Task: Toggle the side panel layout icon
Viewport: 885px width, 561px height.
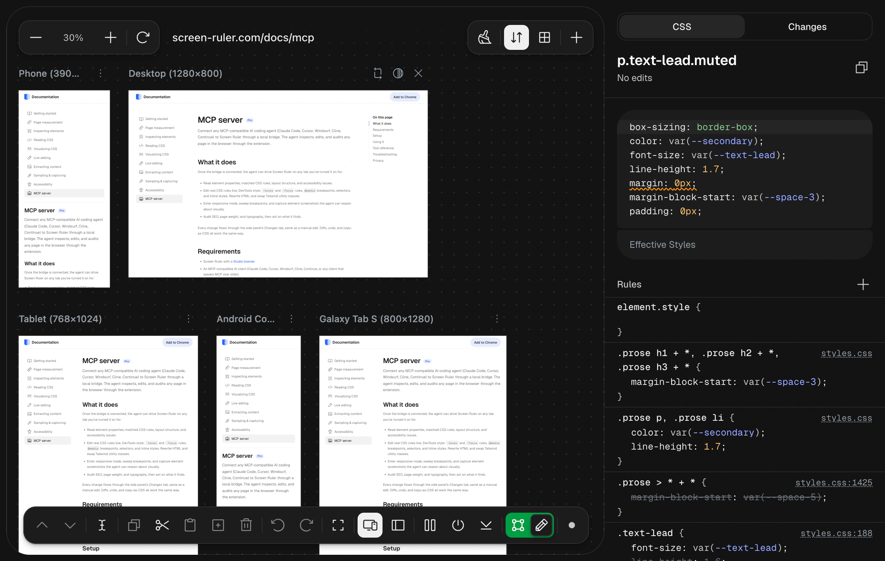Action: [398, 525]
